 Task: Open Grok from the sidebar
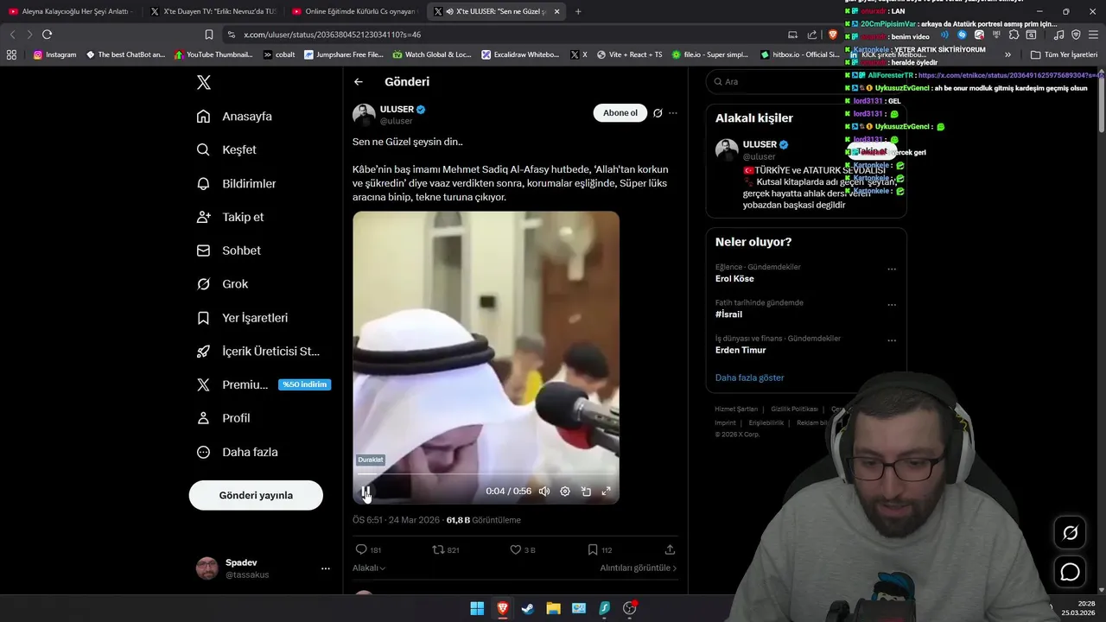(223, 284)
